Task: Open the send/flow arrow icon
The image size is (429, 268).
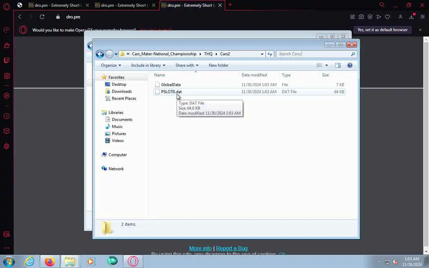Action: (379, 17)
